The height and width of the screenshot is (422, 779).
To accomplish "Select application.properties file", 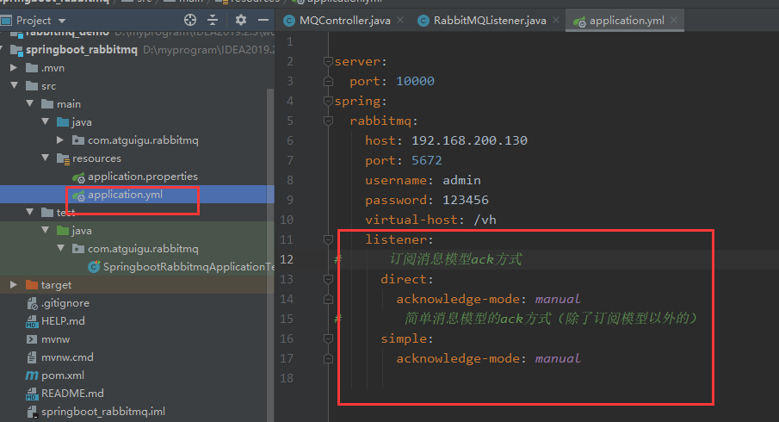I will click(143, 177).
